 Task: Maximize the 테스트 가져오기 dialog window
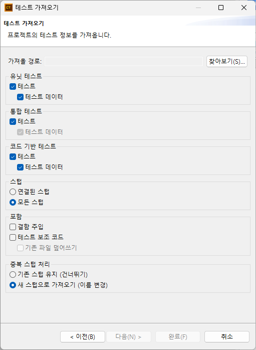point(221,8)
